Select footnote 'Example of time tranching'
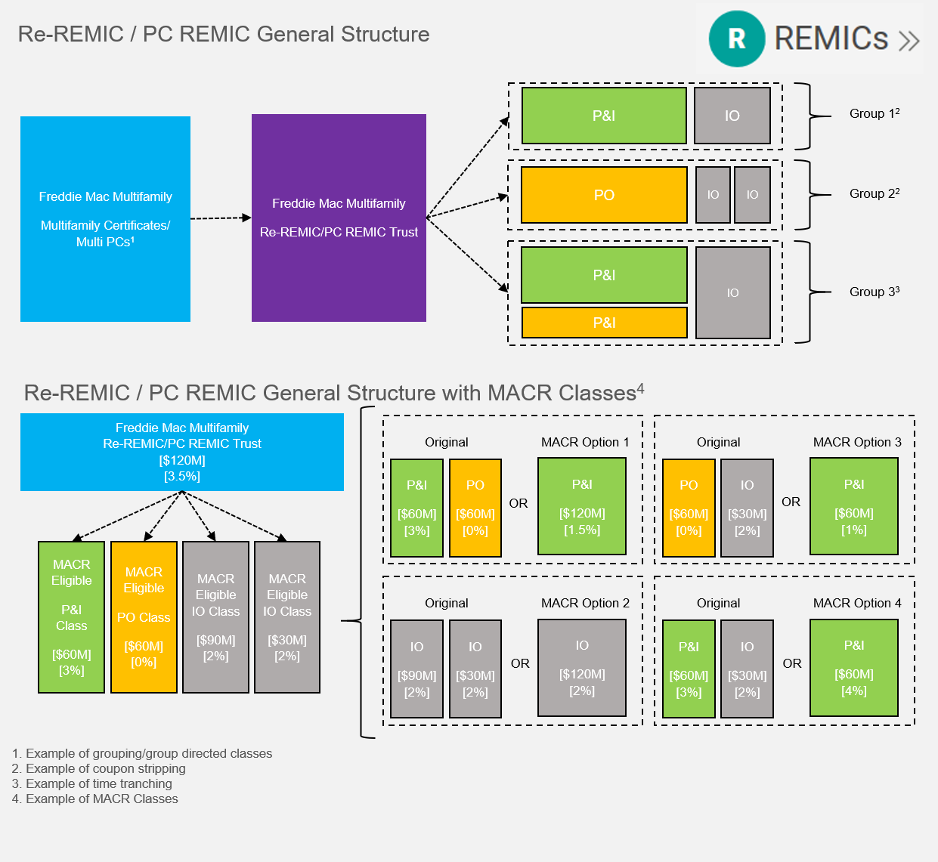938x862 pixels. 99,783
